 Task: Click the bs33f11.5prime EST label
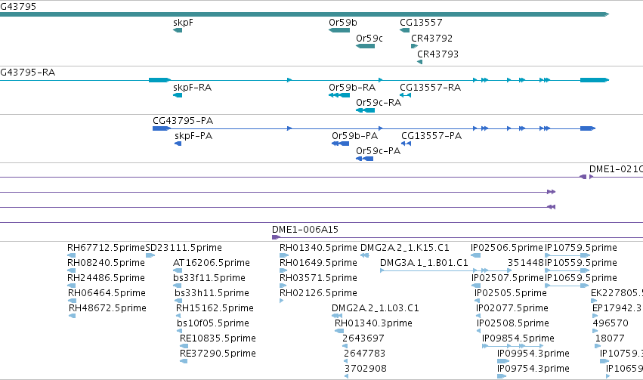(x=209, y=278)
